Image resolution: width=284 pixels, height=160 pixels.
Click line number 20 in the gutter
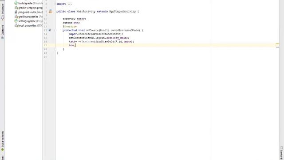(45, 57)
